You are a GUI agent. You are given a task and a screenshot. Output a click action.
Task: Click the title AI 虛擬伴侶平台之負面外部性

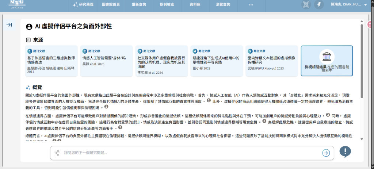[73, 26]
